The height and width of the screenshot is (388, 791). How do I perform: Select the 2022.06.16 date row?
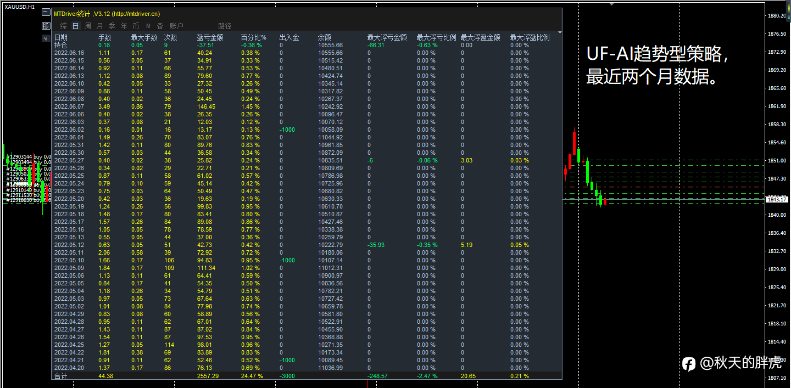coord(69,53)
